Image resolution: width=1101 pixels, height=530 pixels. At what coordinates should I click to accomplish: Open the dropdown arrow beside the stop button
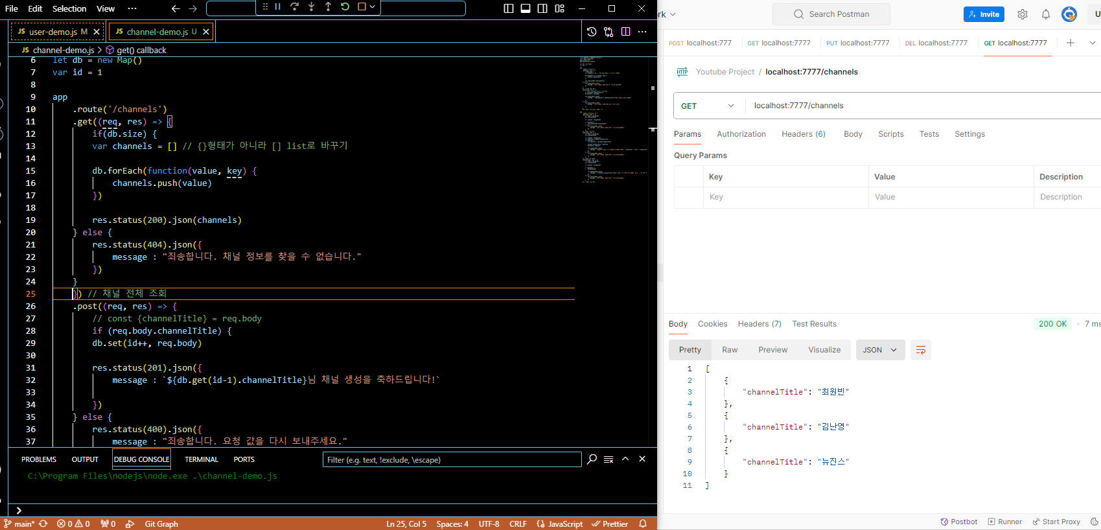[x=372, y=6]
